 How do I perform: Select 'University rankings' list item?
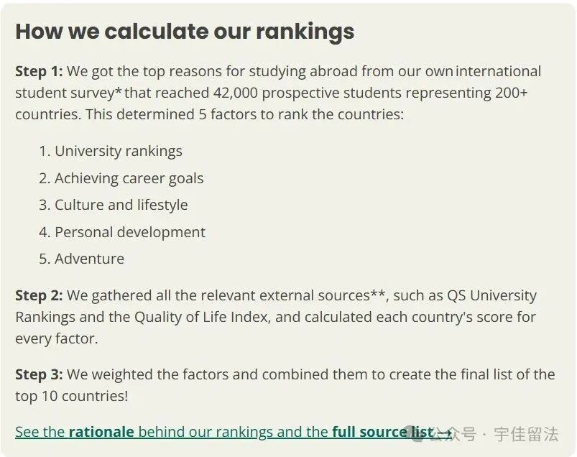(x=118, y=151)
